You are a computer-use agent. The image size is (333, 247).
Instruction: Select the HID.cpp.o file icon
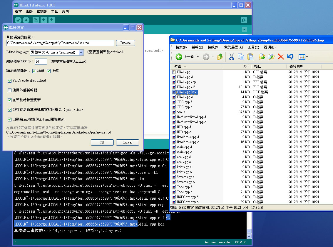[174, 132]
